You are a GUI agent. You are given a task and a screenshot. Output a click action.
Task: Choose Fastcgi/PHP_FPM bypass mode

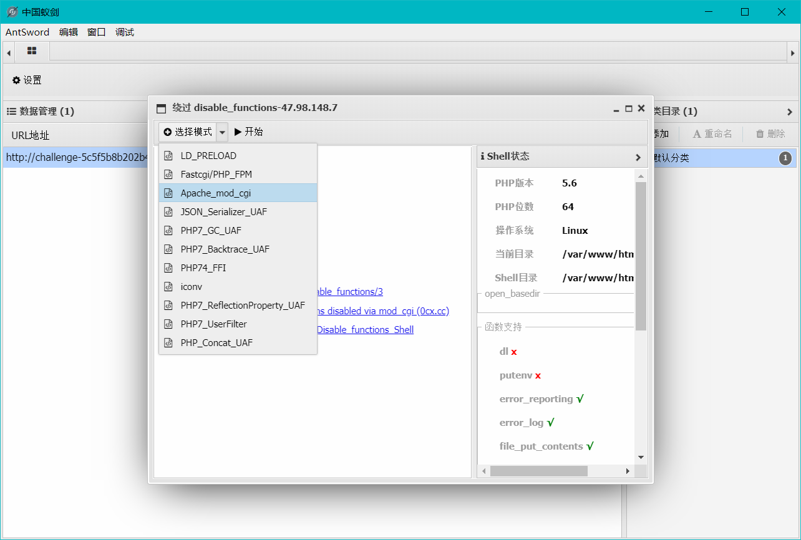point(216,175)
